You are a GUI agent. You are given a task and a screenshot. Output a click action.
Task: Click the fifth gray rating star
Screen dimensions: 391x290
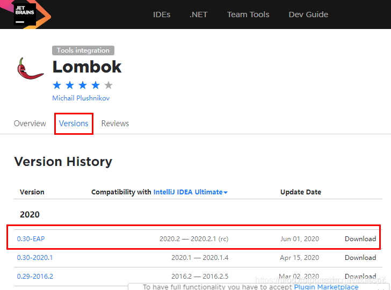[108, 85]
